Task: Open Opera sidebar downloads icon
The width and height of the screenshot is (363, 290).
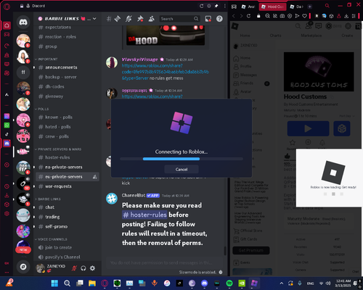Action: click(7, 195)
